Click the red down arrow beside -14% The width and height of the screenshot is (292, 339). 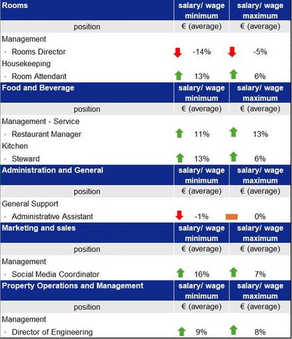click(178, 52)
